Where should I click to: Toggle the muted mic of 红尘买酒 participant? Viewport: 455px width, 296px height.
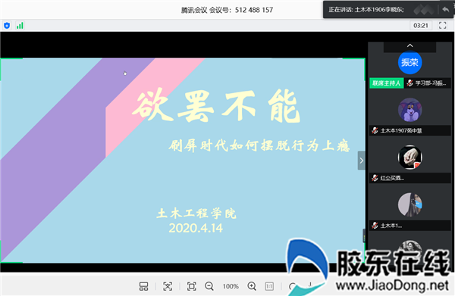pos(375,178)
